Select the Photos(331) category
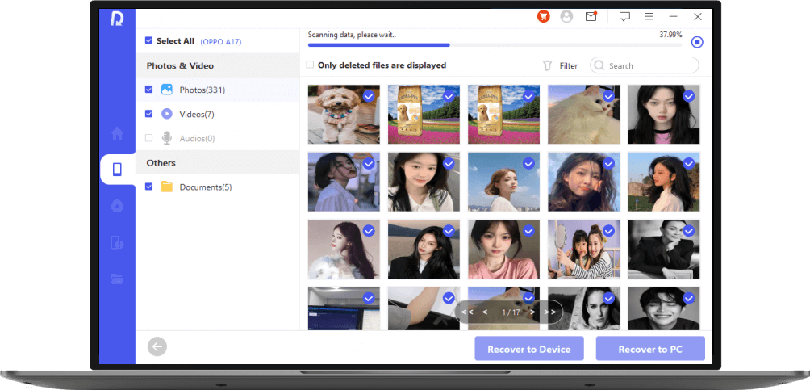 point(202,90)
